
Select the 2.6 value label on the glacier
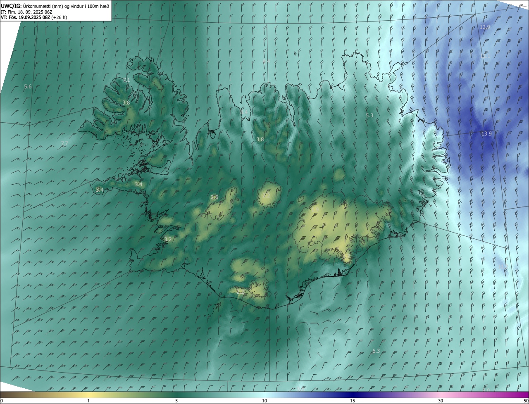point(214,197)
